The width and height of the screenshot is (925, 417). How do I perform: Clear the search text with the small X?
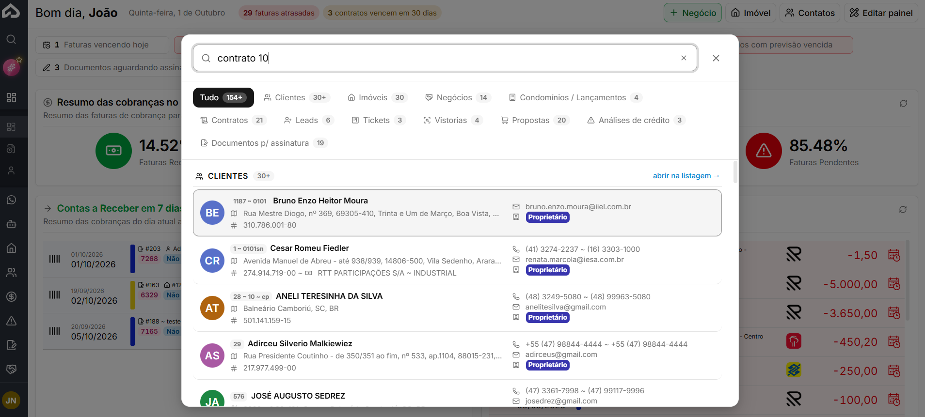[x=684, y=58]
